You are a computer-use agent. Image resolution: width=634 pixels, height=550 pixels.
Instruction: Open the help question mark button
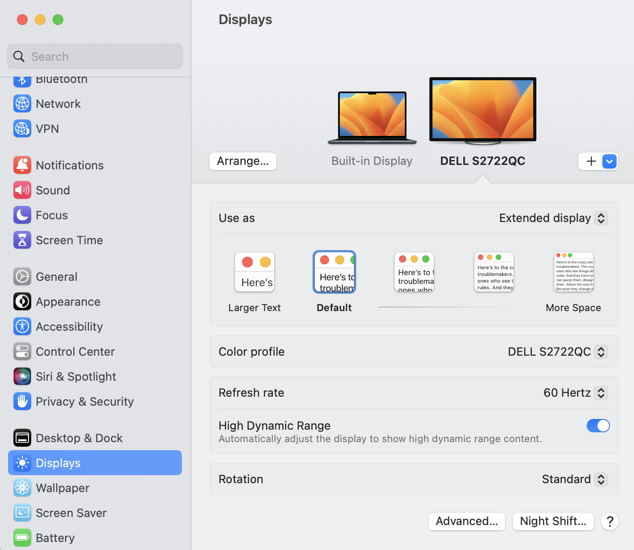tap(610, 521)
